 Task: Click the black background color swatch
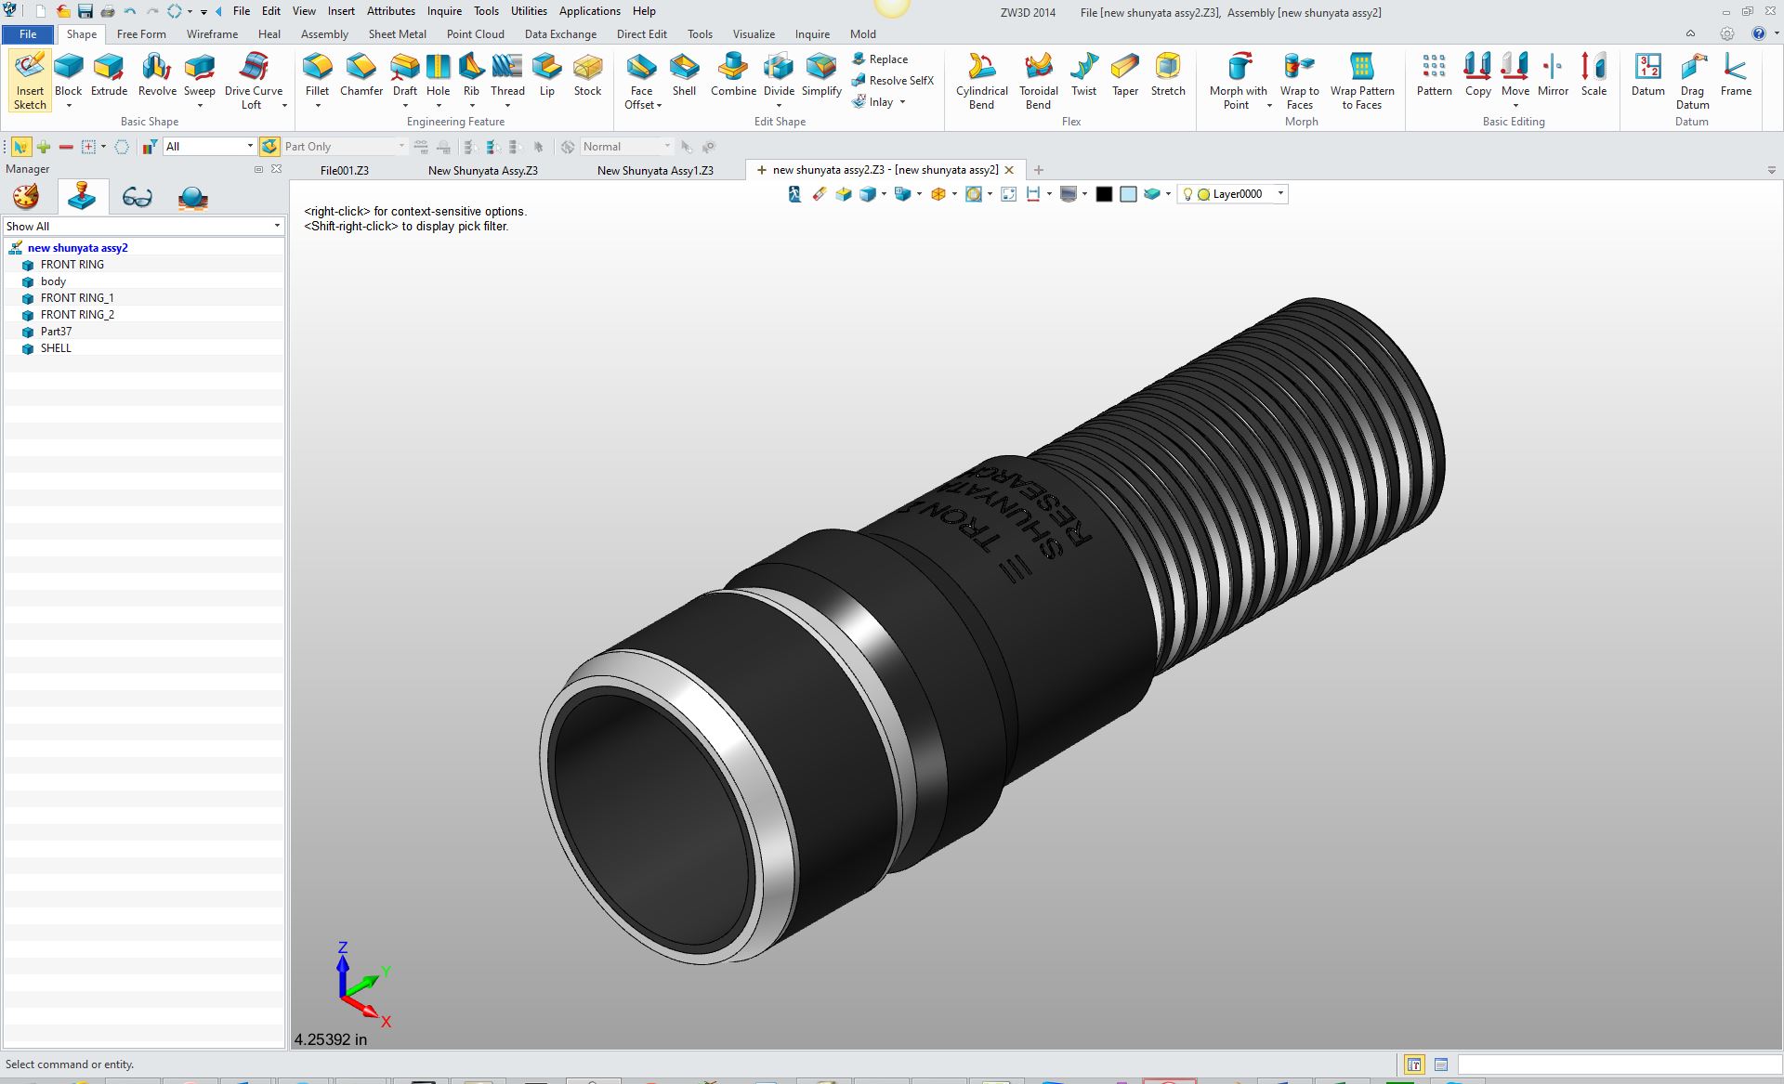click(1104, 194)
